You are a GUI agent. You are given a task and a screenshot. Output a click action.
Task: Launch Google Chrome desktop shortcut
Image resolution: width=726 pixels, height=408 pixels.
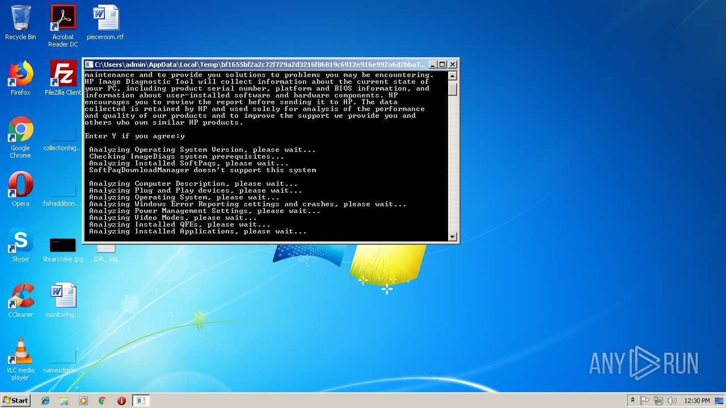20,138
